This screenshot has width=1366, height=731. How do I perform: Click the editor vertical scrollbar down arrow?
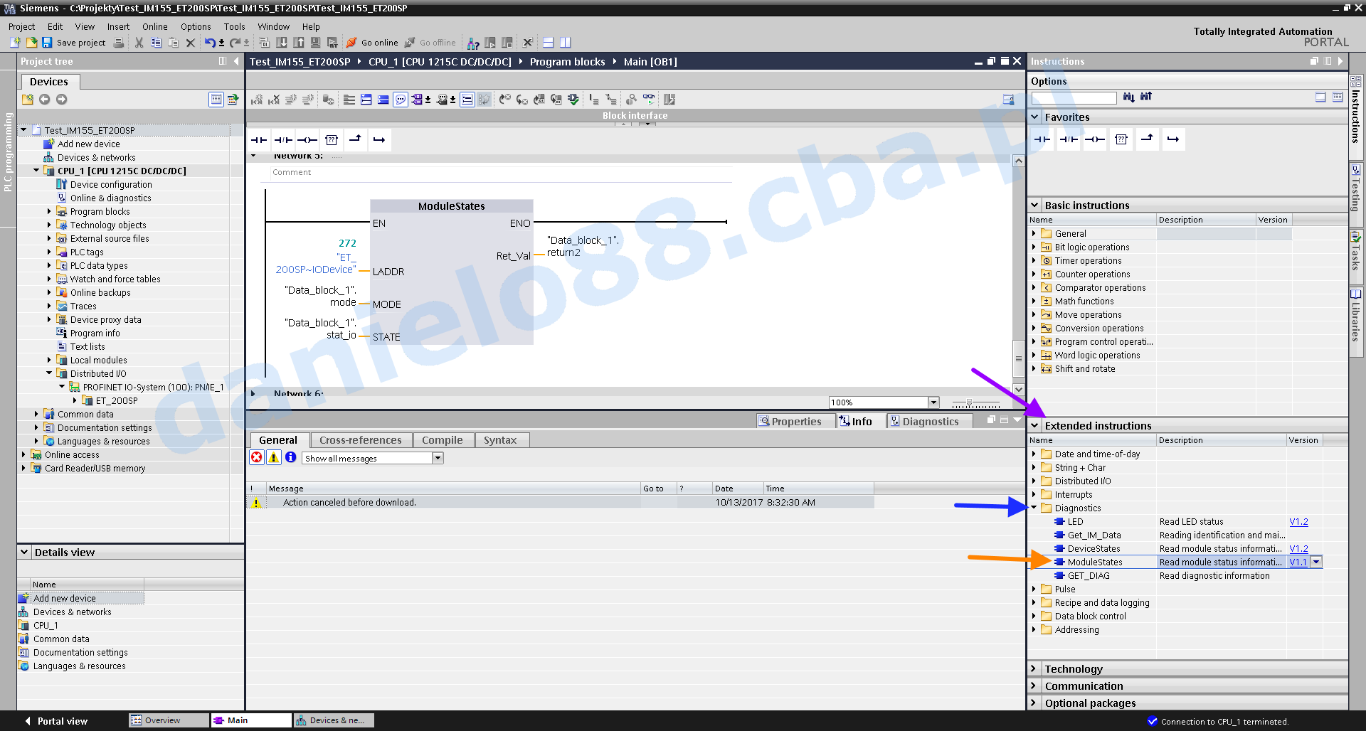tap(1019, 389)
